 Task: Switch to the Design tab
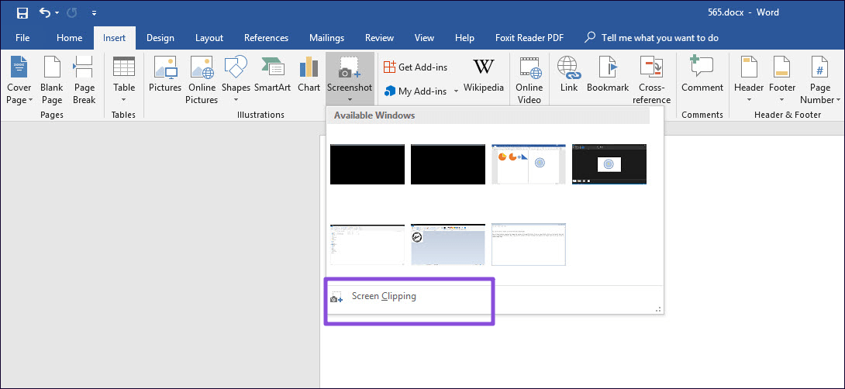click(160, 38)
